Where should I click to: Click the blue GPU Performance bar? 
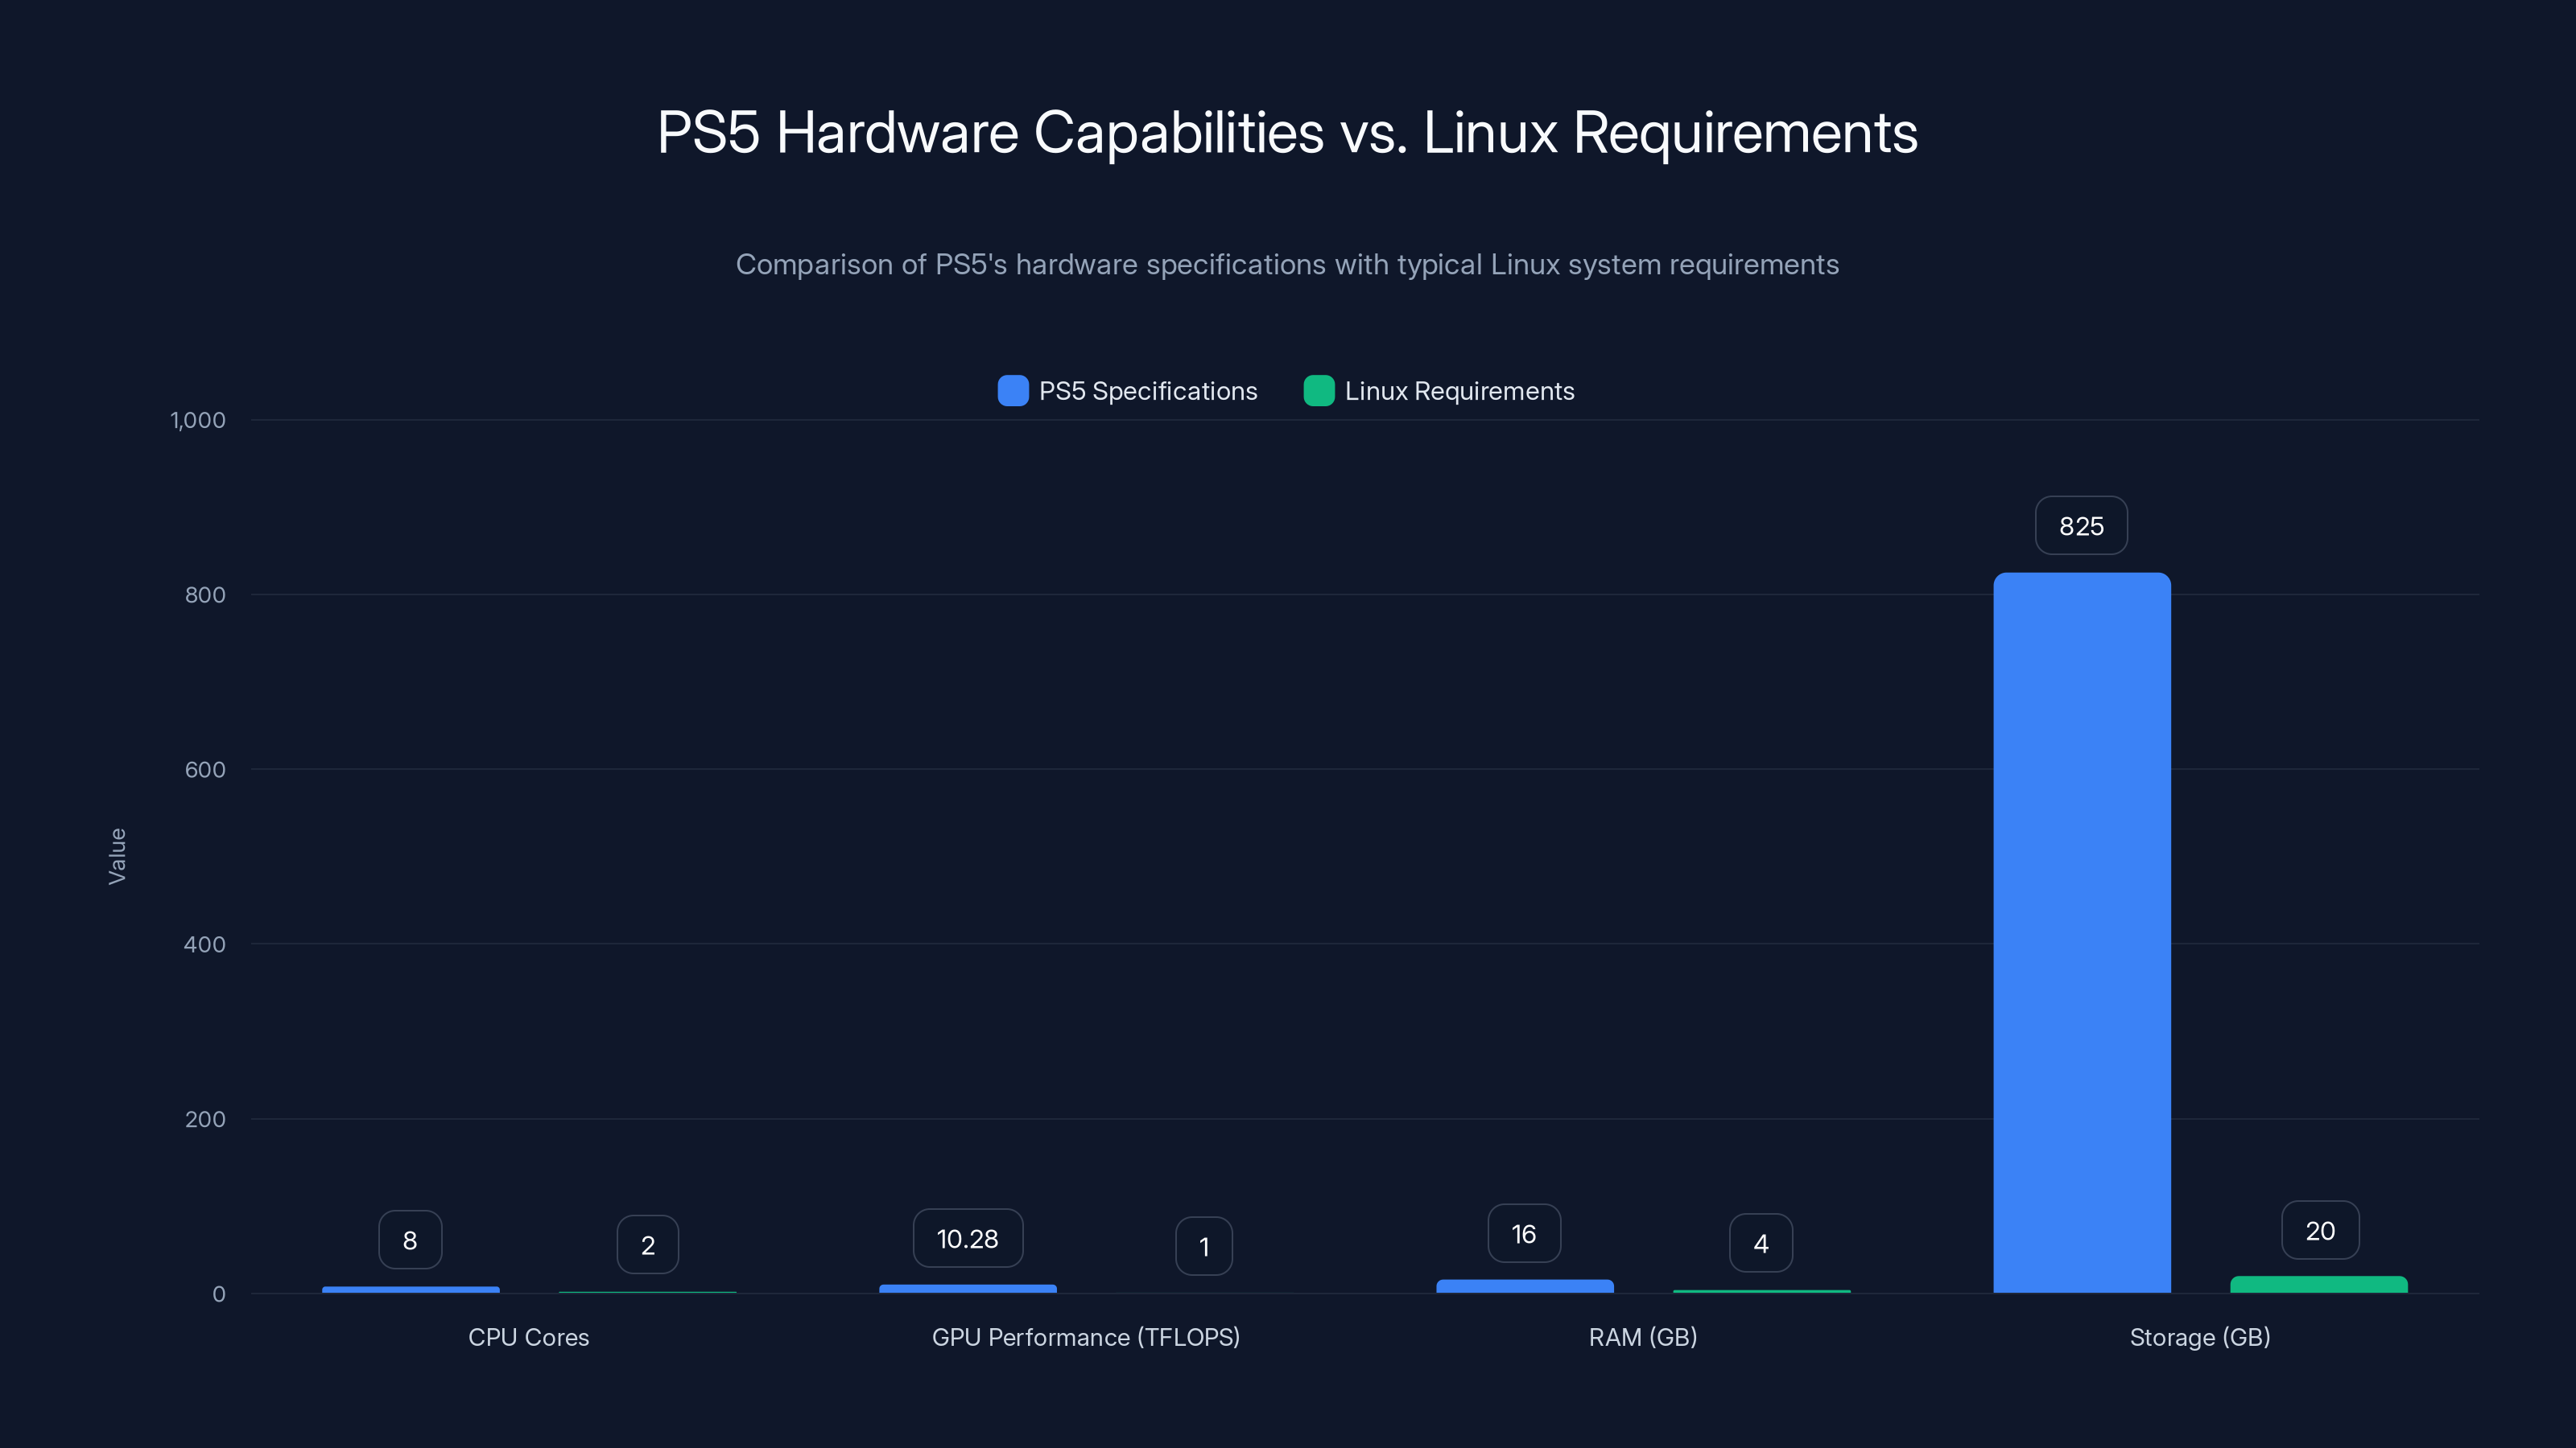point(968,1288)
